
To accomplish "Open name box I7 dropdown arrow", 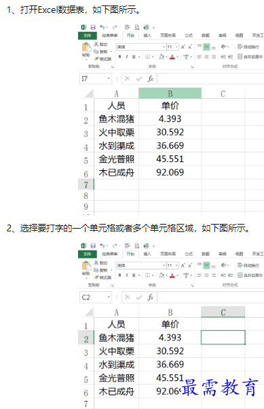I will click(x=109, y=78).
